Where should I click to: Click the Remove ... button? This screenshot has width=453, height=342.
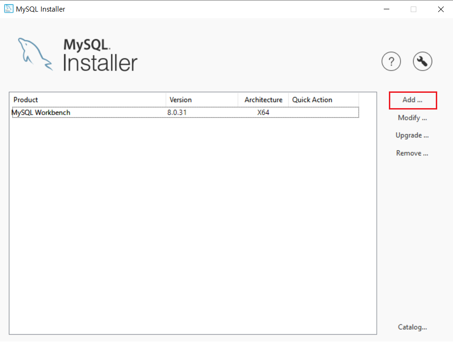coord(412,153)
